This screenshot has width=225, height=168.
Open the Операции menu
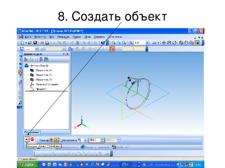tap(63, 37)
